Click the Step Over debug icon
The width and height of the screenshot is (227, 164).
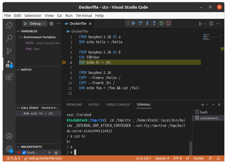140,23
